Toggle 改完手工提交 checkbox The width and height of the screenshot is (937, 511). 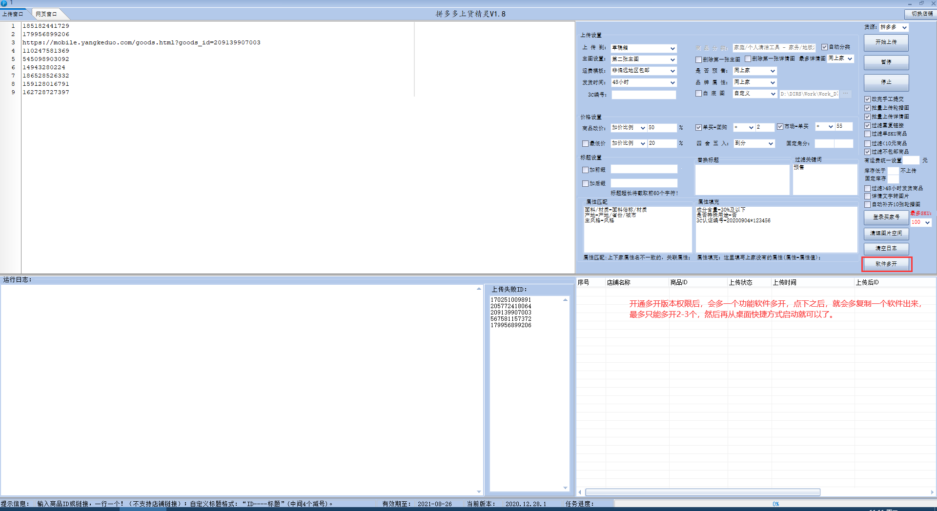(867, 99)
